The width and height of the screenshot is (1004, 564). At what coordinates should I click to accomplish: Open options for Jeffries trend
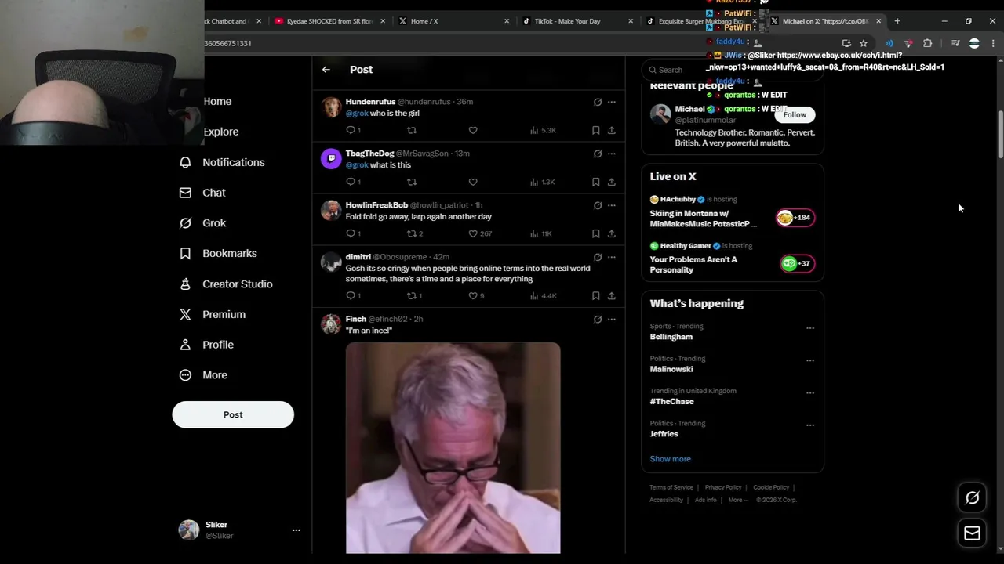pos(810,425)
